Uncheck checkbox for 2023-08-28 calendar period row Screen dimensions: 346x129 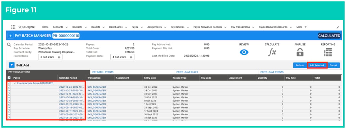(9, 118)
